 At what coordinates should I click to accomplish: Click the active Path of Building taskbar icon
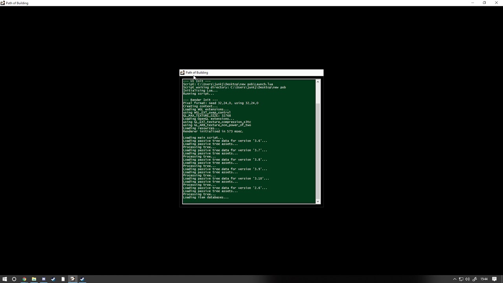coord(72,279)
